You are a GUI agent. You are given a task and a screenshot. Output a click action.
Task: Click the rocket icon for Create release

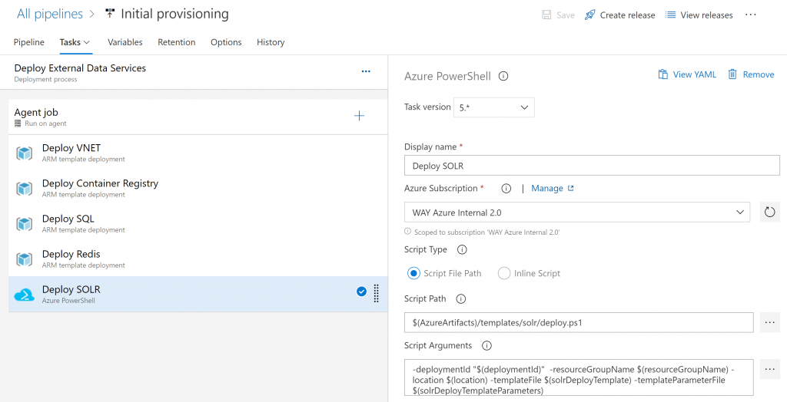pyautogui.click(x=589, y=15)
